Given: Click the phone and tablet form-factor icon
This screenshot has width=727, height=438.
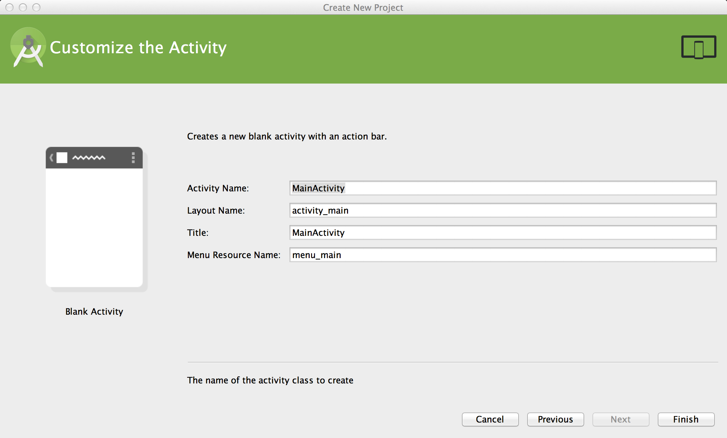Looking at the screenshot, I should [698, 47].
